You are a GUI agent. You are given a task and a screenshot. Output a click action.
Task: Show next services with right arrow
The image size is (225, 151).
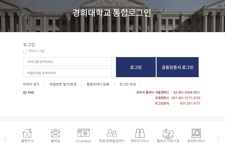click(x=218, y=139)
